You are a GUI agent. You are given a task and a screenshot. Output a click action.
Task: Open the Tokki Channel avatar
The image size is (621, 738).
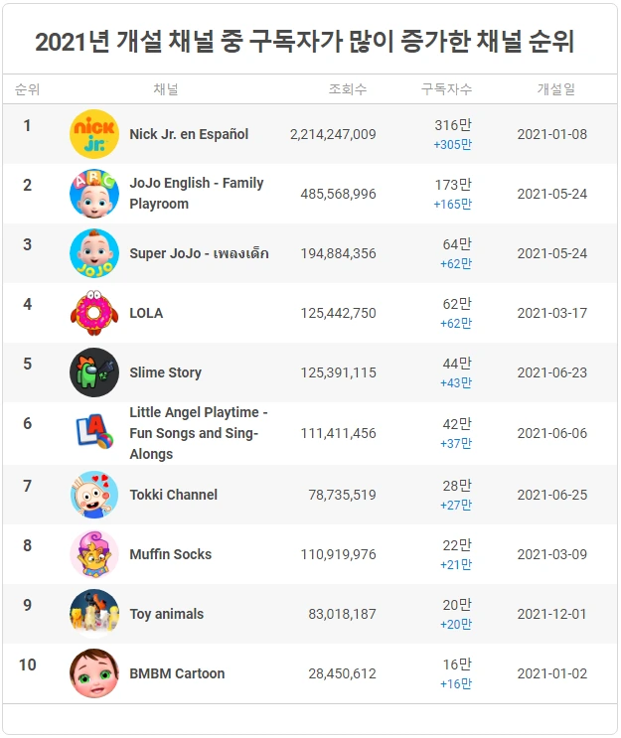pos(94,495)
